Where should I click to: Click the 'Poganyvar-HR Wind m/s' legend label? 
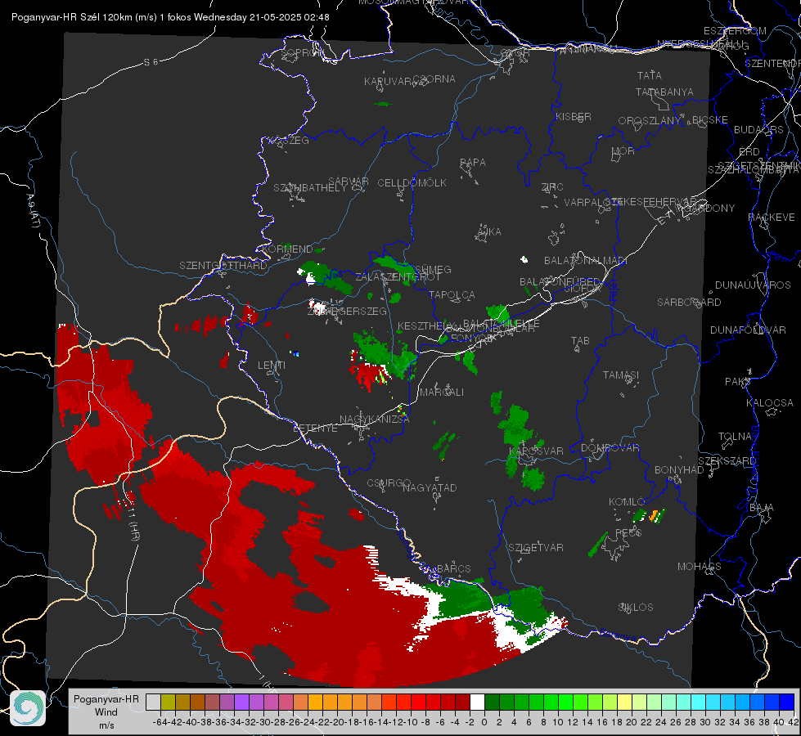click(x=106, y=712)
